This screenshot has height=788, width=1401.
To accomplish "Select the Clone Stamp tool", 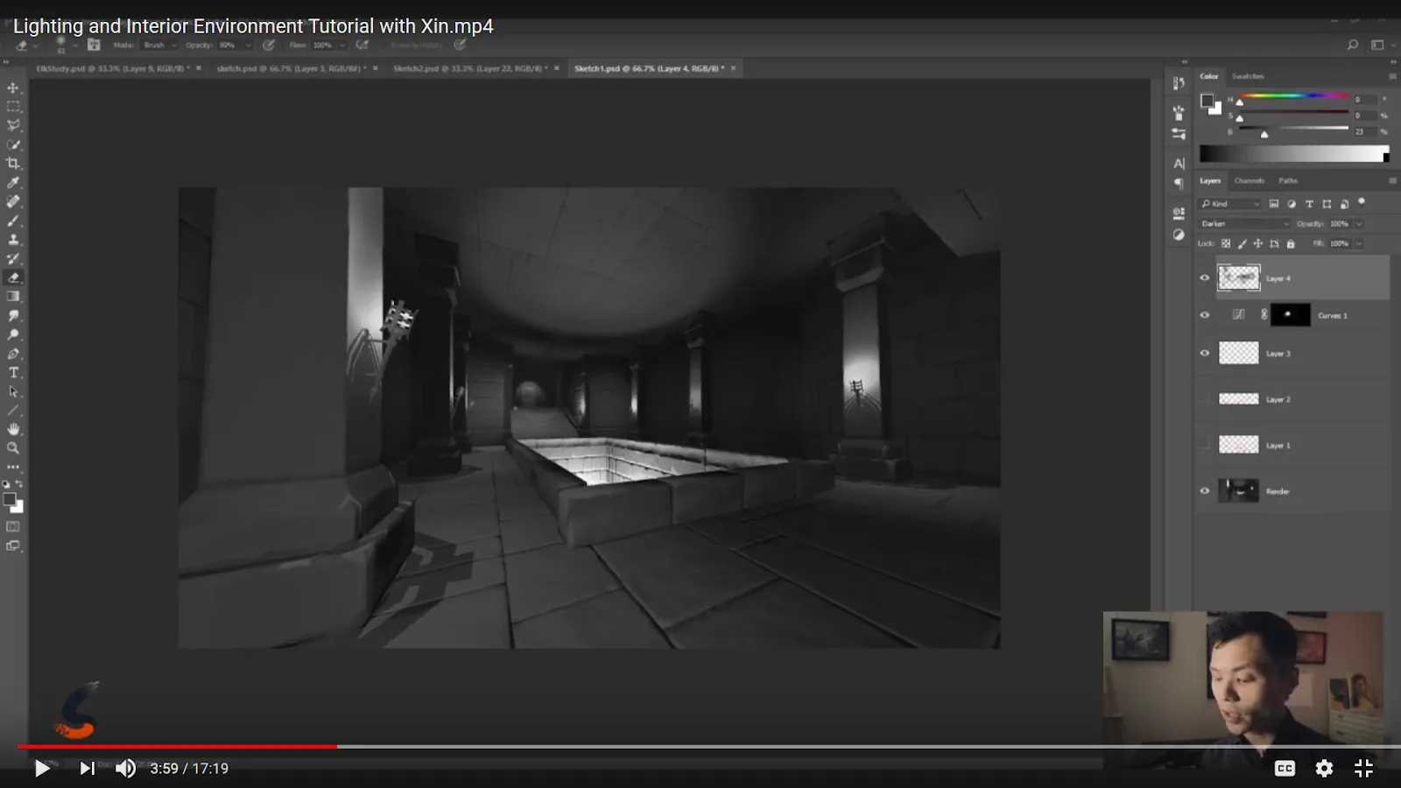I will [13, 239].
